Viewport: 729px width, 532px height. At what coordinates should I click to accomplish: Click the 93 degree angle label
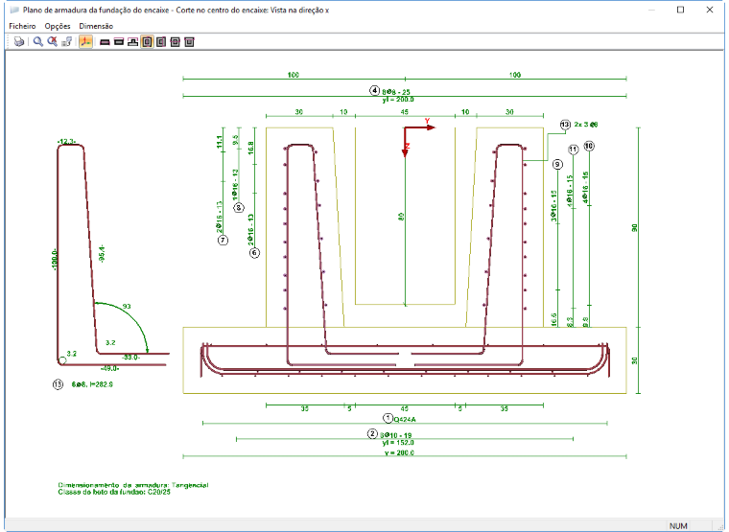click(127, 306)
